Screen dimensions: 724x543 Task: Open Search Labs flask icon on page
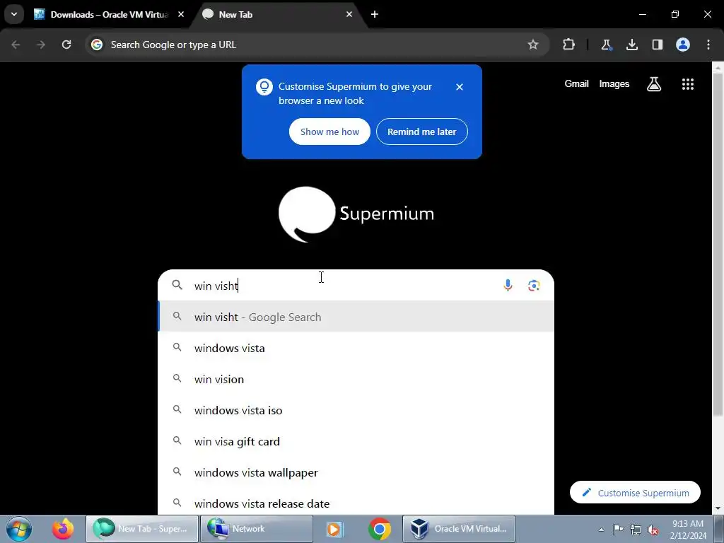coord(653,84)
